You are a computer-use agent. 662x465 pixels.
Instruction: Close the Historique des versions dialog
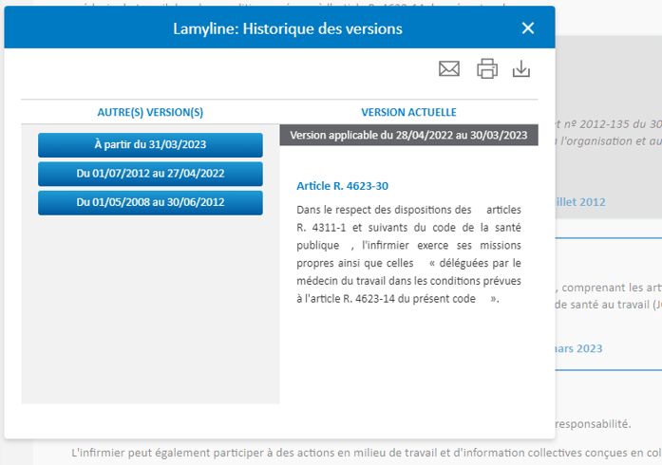[528, 28]
